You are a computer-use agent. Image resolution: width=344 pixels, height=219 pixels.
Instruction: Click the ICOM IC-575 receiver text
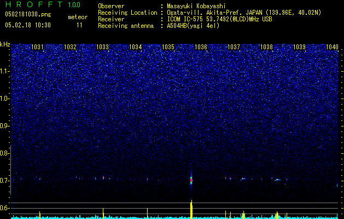tap(219, 19)
